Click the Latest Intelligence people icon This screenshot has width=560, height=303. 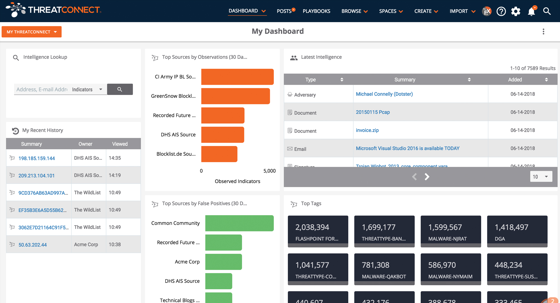coord(294,58)
